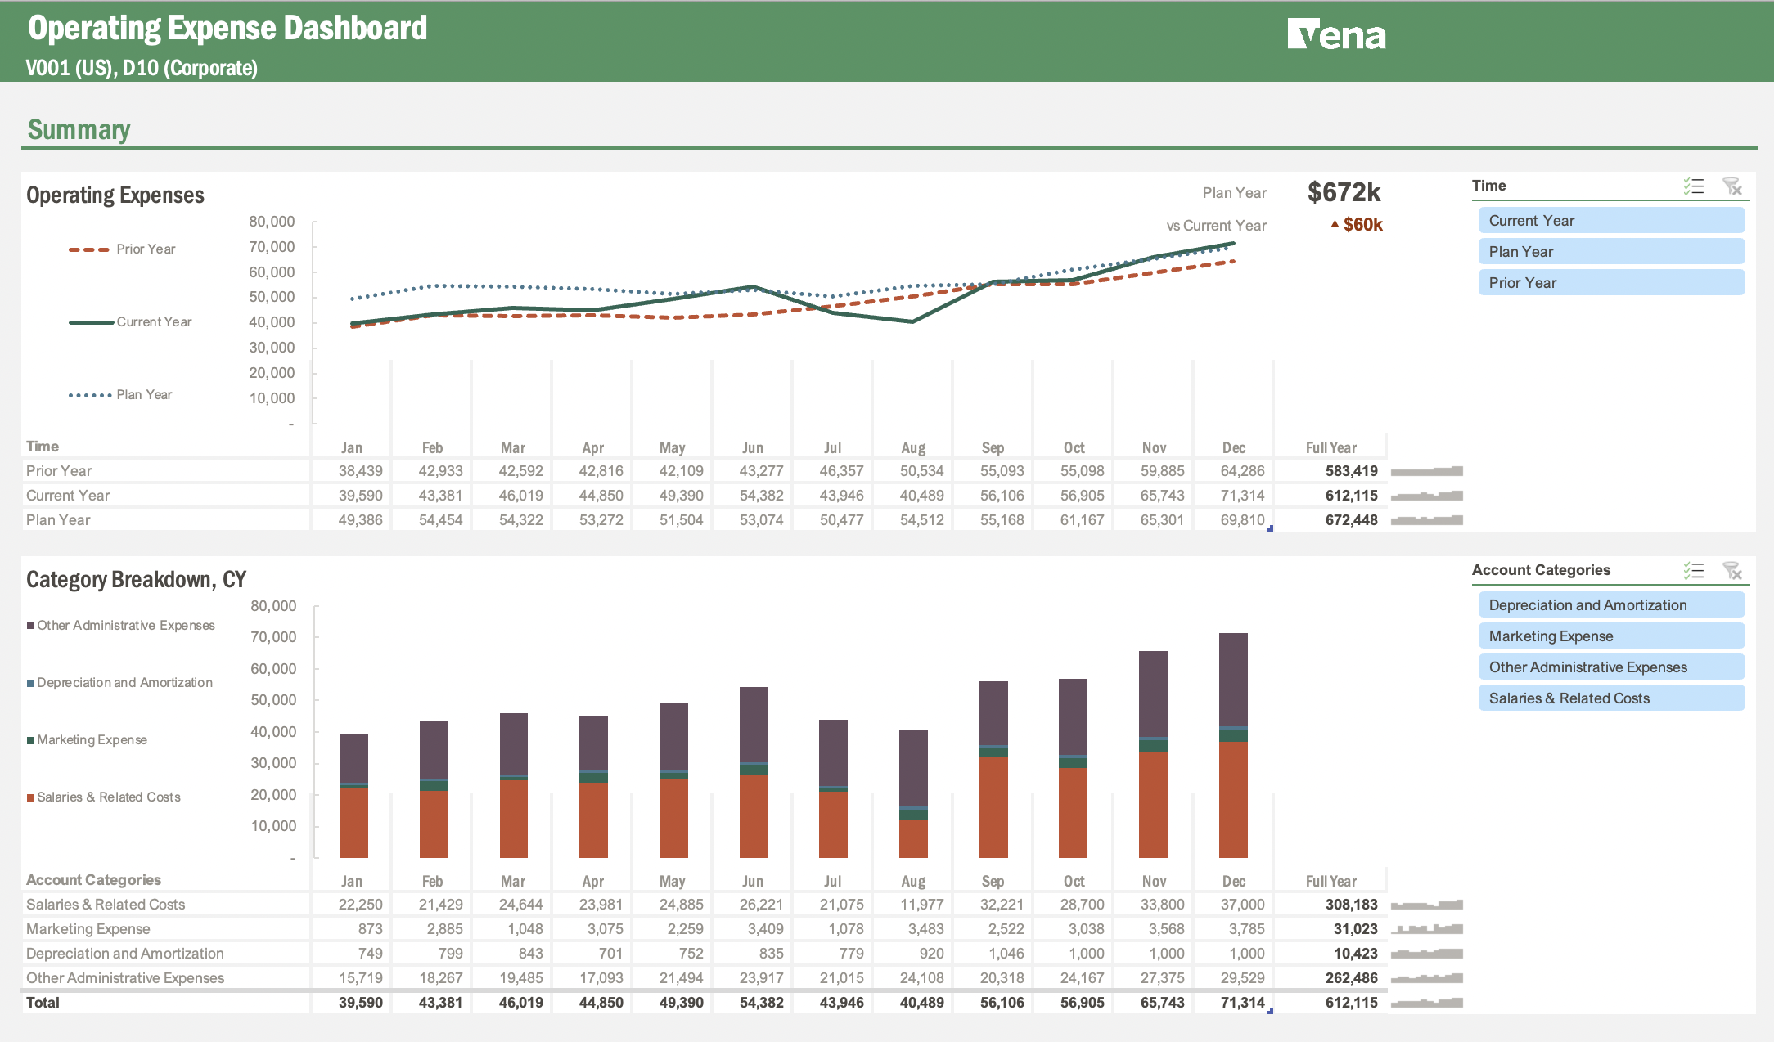The width and height of the screenshot is (1774, 1042).
Task: Click the Prior Year dashed legend marker
Action: [x=90, y=248]
